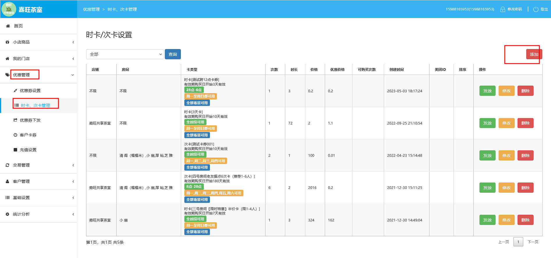Click 发放 for the 测试跨12点卡券 row

click(487, 91)
